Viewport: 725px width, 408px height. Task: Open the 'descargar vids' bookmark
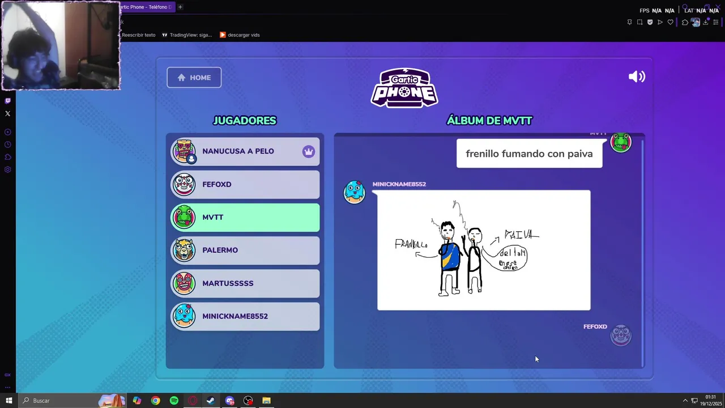coord(240,35)
